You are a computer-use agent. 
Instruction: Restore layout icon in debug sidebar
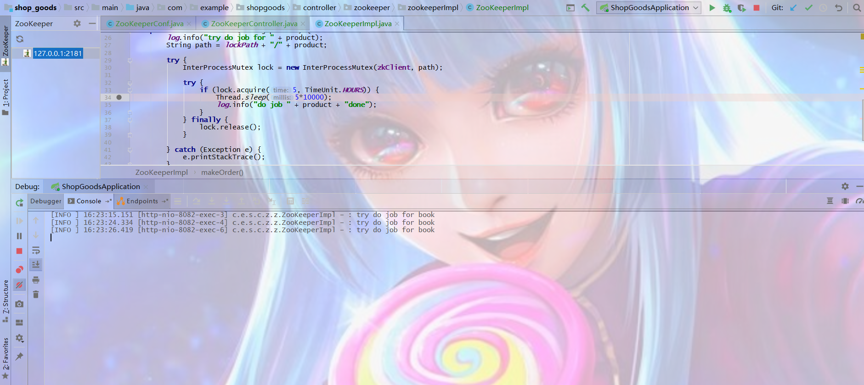(x=19, y=322)
